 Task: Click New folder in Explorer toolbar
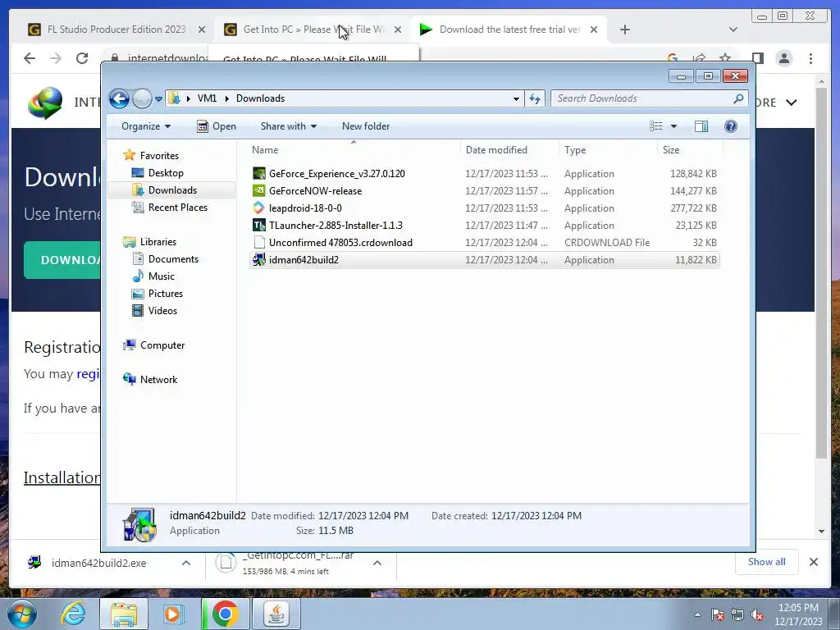coord(366,126)
